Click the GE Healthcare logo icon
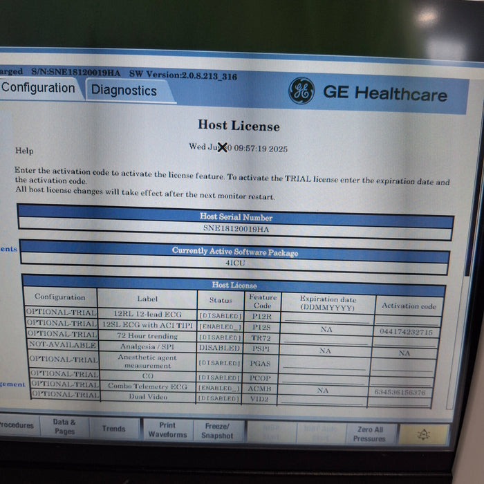The width and height of the screenshot is (484, 484). 301,91
